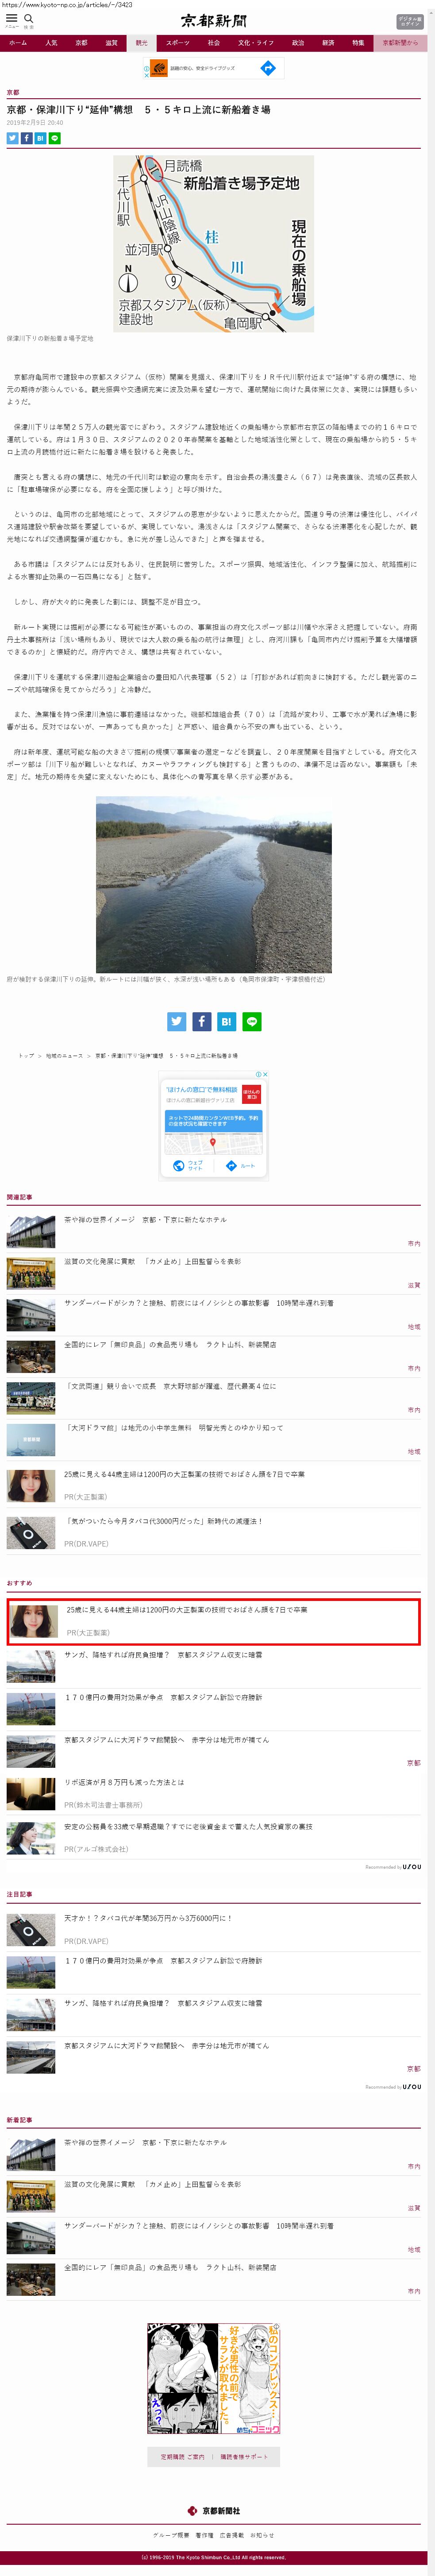Click the river photo in article
The image size is (435, 2576).
(x=213, y=884)
